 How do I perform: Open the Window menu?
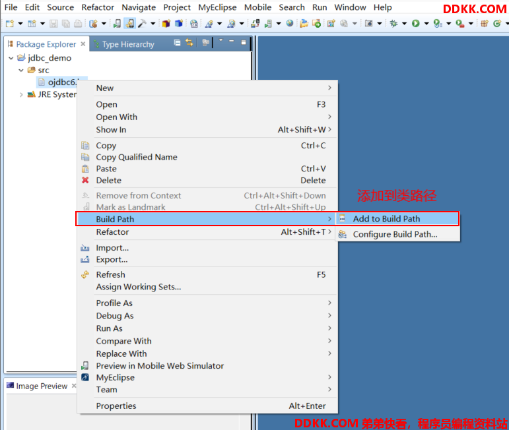pos(350,7)
